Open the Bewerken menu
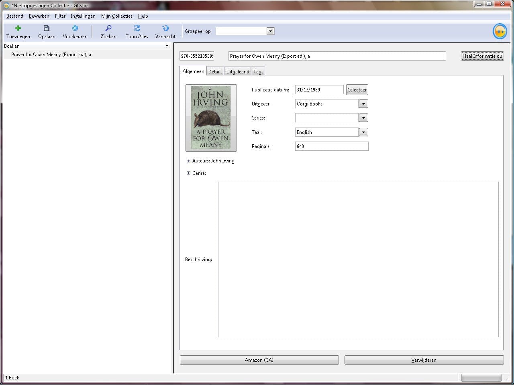Screen dimensions: 514x385 pos(39,16)
